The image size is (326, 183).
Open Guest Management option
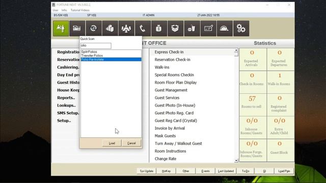pyautogui.click(x=171, y=90)
